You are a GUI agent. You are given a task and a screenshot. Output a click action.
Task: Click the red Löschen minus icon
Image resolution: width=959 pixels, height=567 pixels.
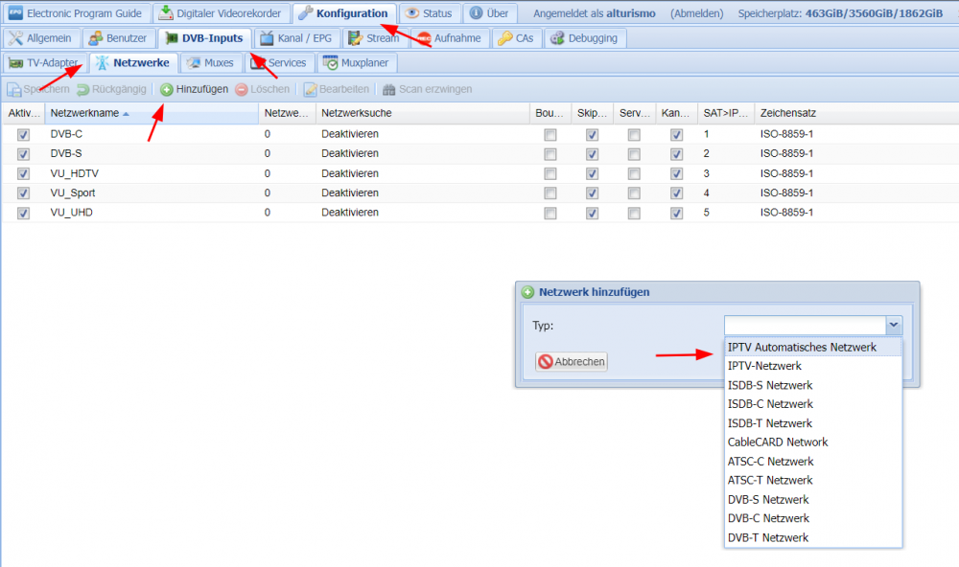[x=242, y=90]
